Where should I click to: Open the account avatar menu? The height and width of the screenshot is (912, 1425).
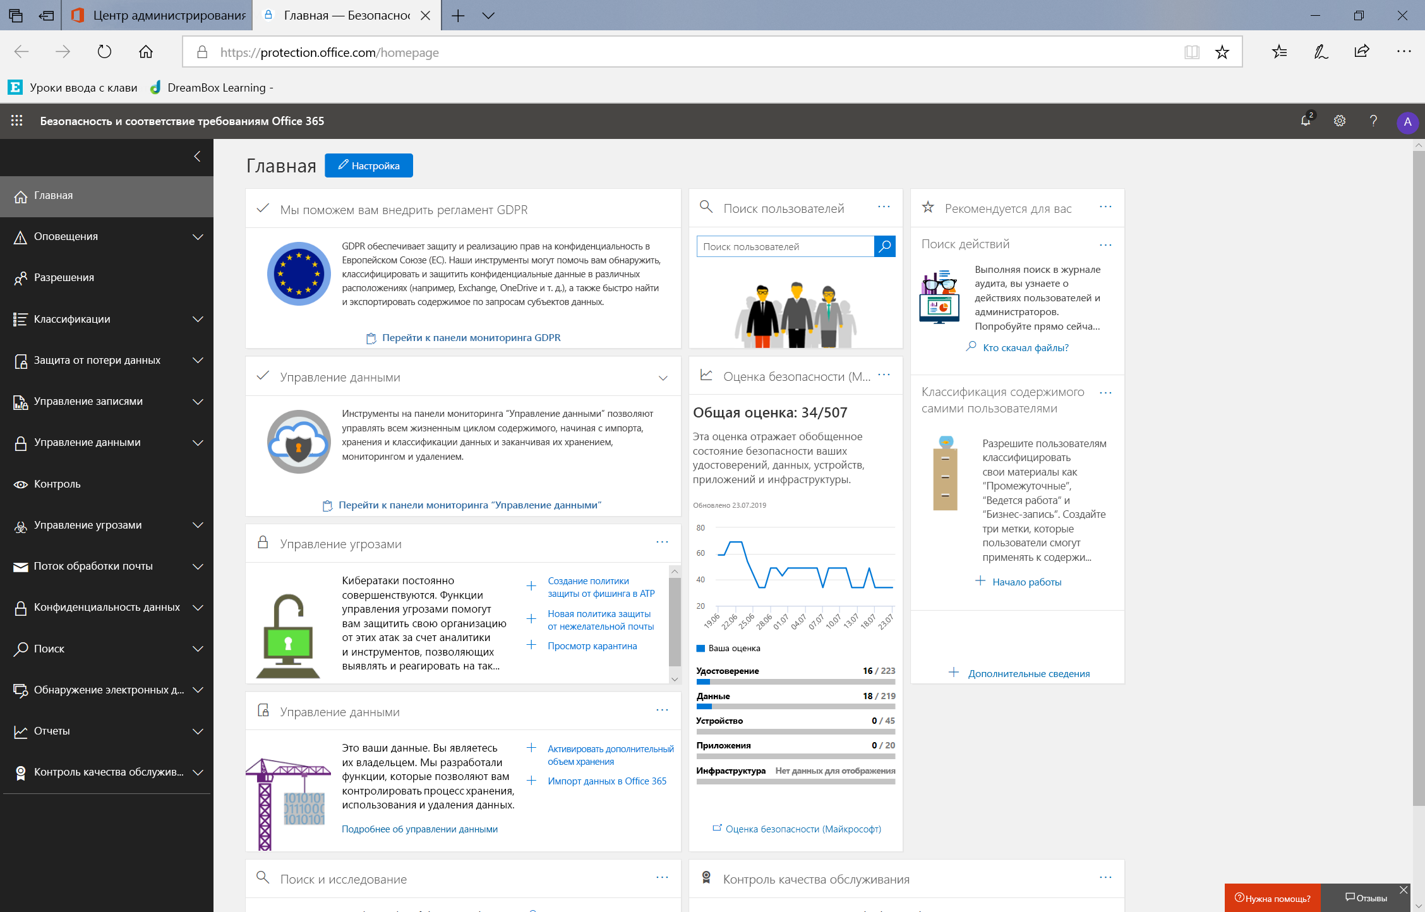coord(1407,122)
